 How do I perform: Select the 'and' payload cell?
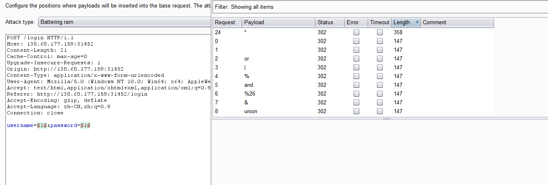pos(278,85)
